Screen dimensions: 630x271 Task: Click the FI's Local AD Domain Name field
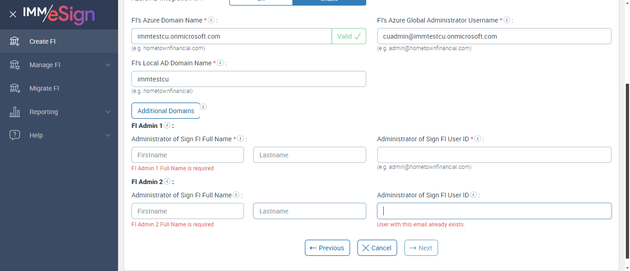[248, 79]
